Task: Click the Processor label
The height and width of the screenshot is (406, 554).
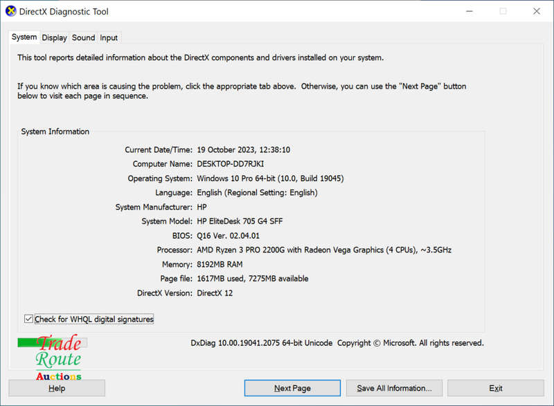Action: point(175,250)
